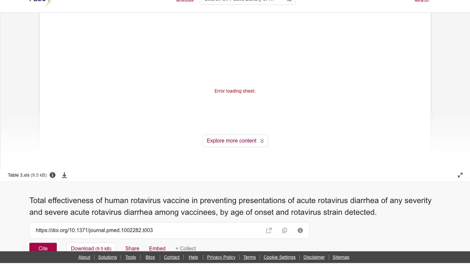The width and height of the screenshot is (470, 264).
Task: Open the Embed option
Action: coord(157,248)
